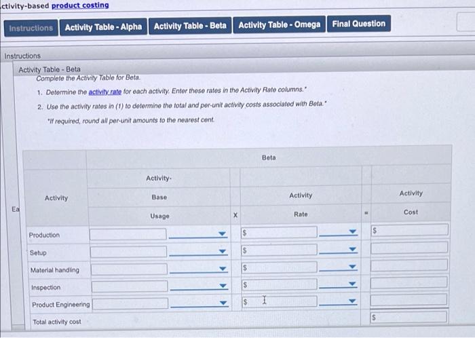Switch to Activity Table - Alpha tab
Viewport: 475px width, 338px height.
click(103, 27)
